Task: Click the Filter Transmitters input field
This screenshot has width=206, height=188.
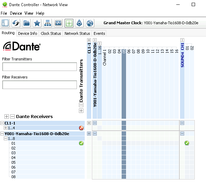Action: [x=40, y=67]
